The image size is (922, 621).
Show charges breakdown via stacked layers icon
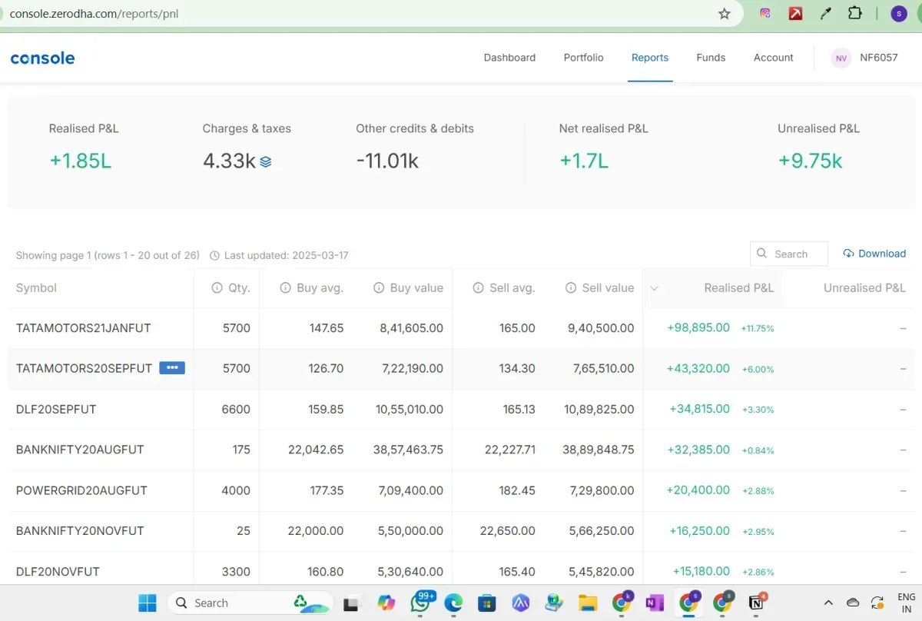(x=266, y=161)
